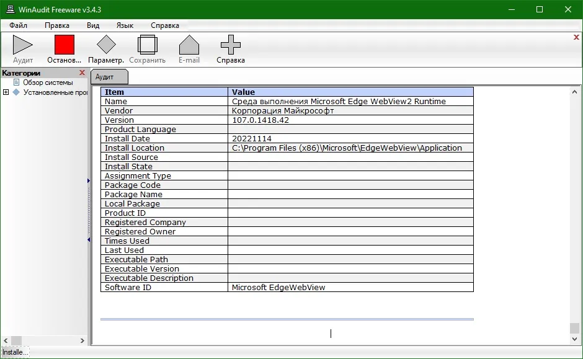Close the Категории panel with red X
Viewport: 583px width, 359px height.
pos(82,73)
